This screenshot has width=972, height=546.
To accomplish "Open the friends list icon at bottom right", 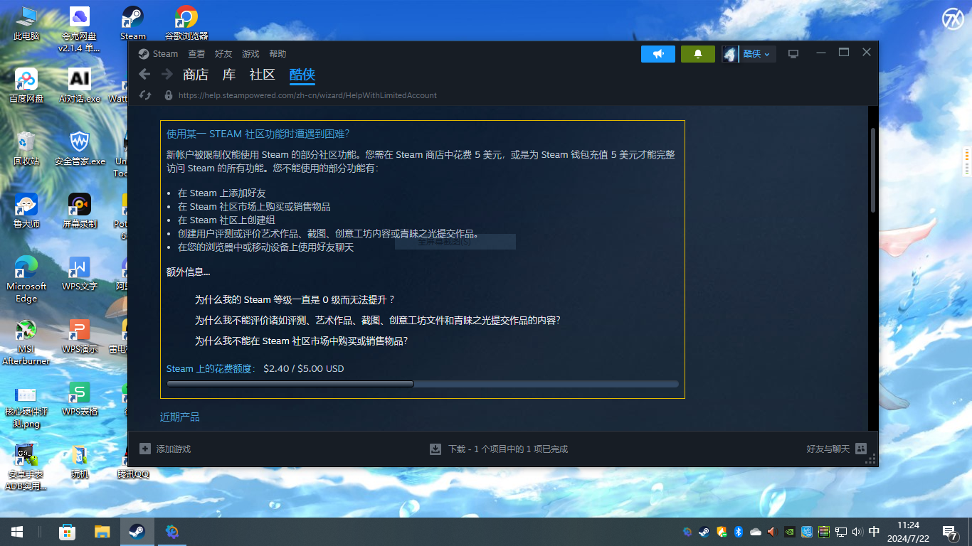I will [x=861, y=449].
